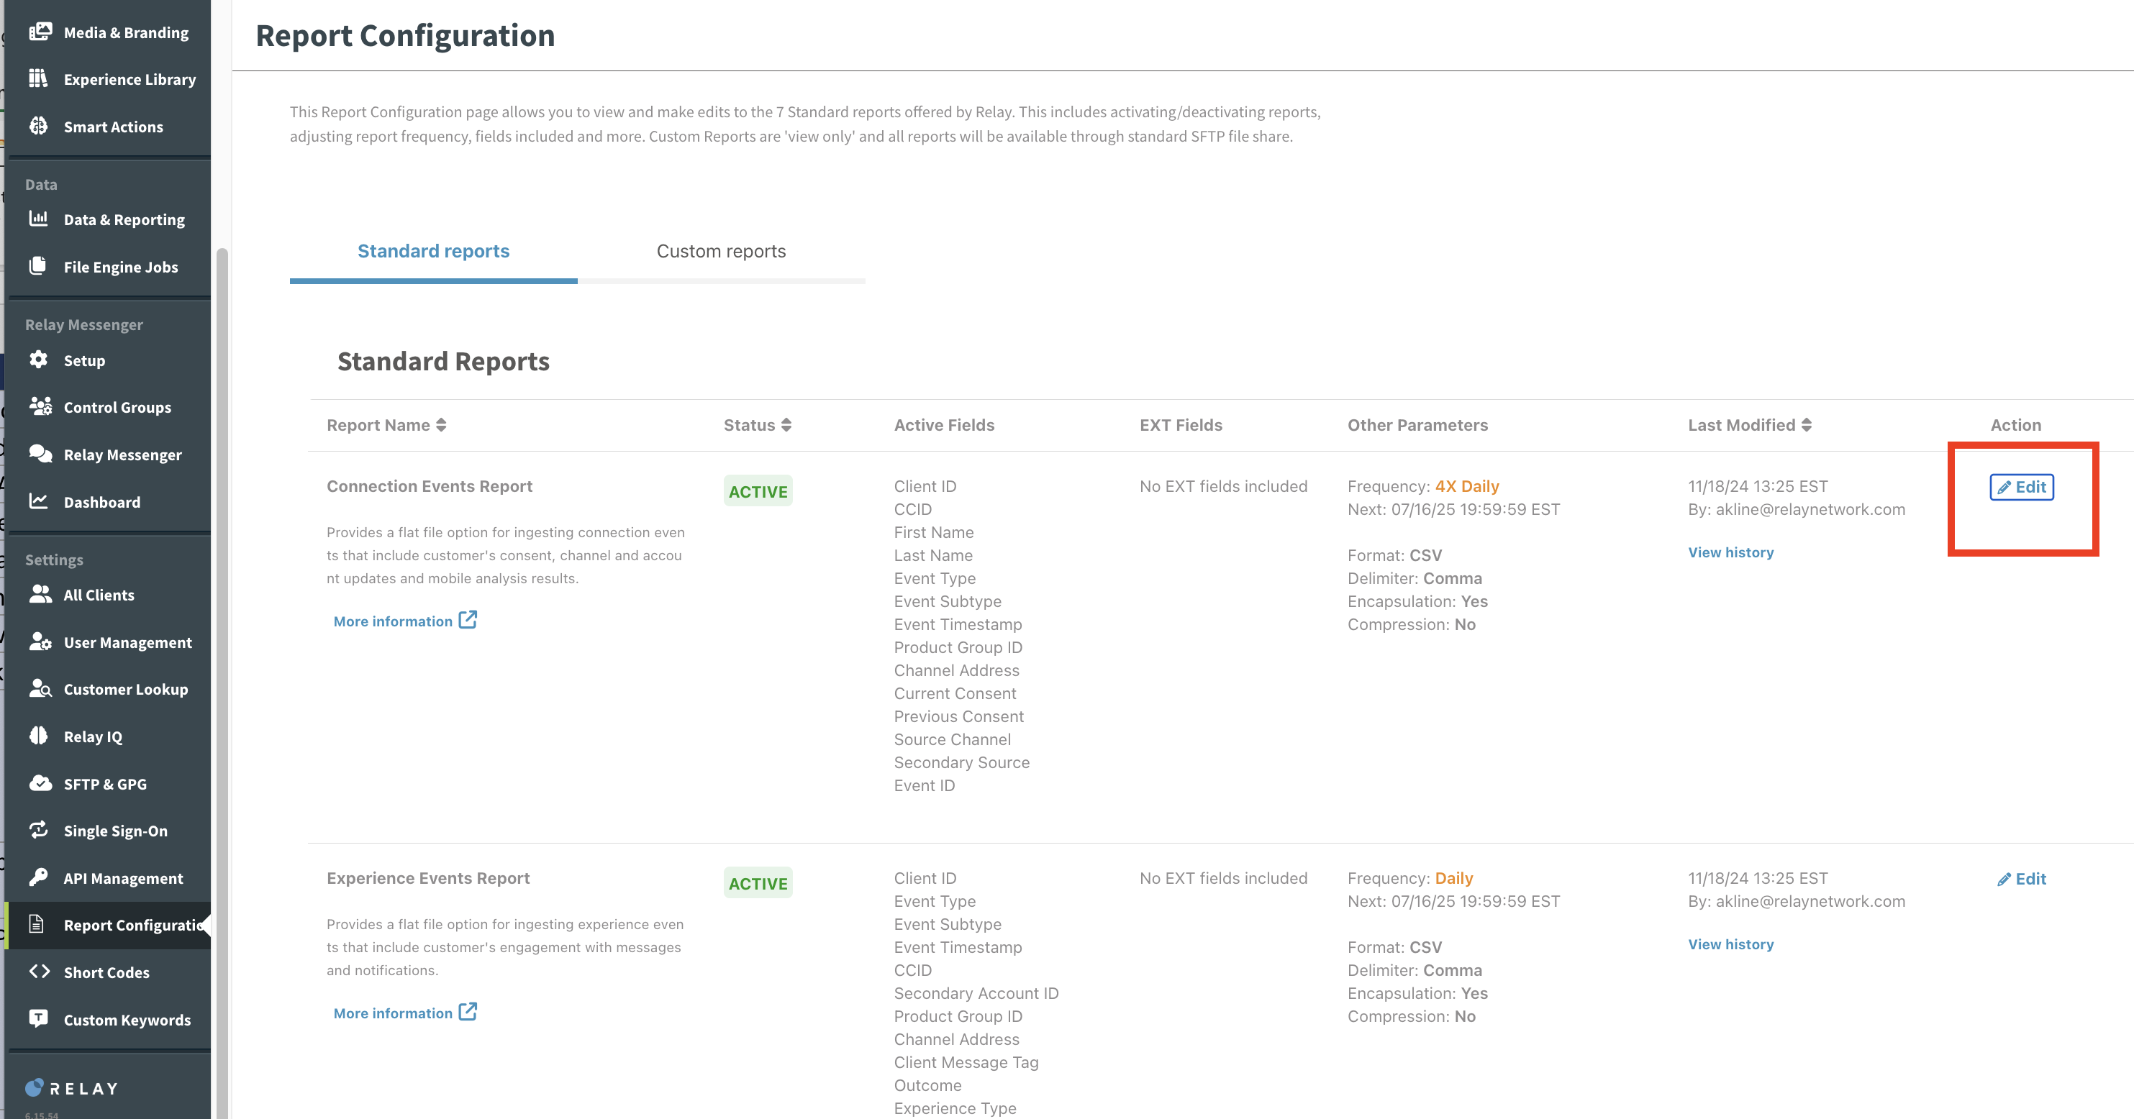The image size is (2134, 1119).
Task: Click the 'Previous Consent' field entry
Action: tap(958, 716)
